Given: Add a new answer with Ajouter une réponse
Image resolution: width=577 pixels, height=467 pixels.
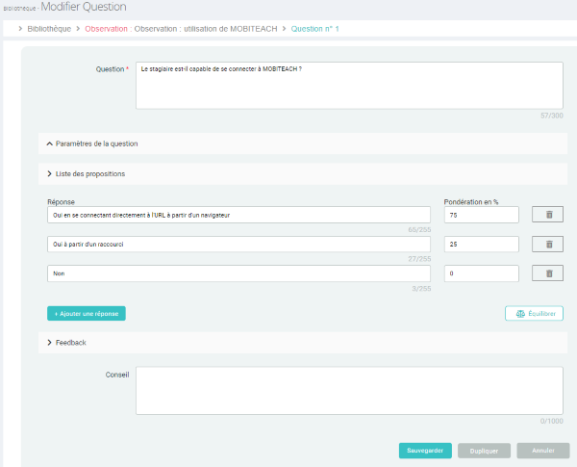Looking at the screenshot, I should pos(87,313).
